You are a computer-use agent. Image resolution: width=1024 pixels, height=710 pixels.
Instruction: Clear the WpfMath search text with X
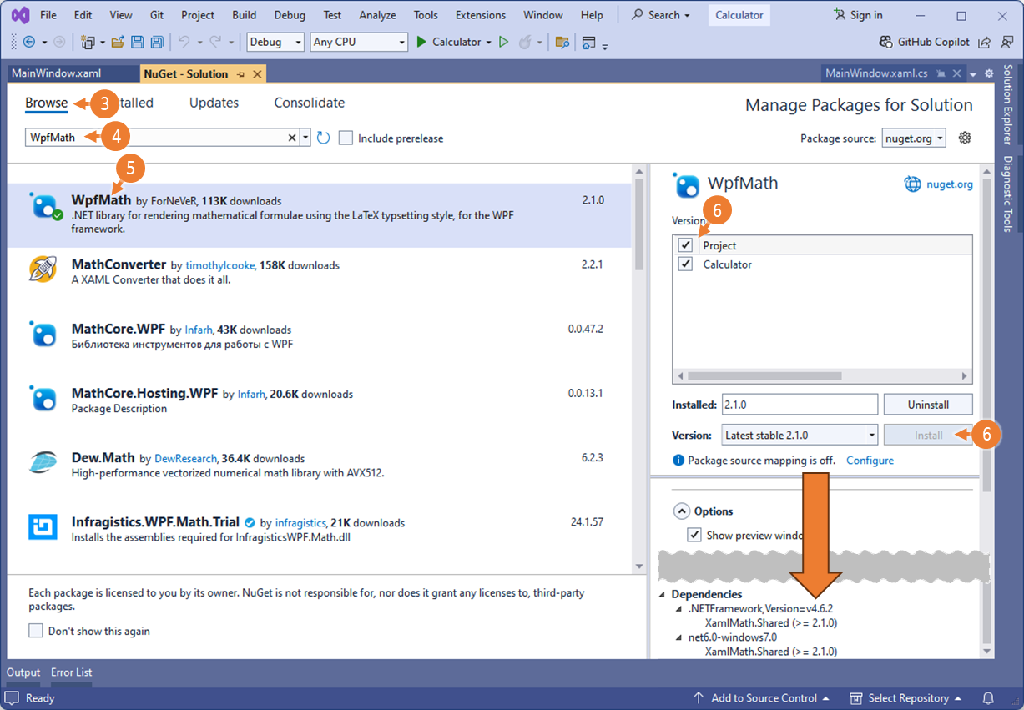[292, 138]
